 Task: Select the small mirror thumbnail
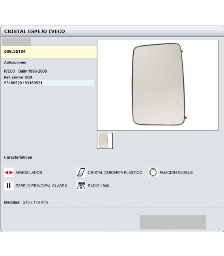click(105, 141)
